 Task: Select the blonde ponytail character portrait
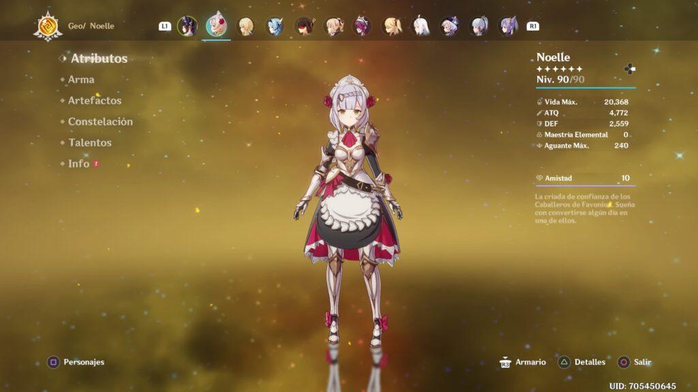point(392,27)
